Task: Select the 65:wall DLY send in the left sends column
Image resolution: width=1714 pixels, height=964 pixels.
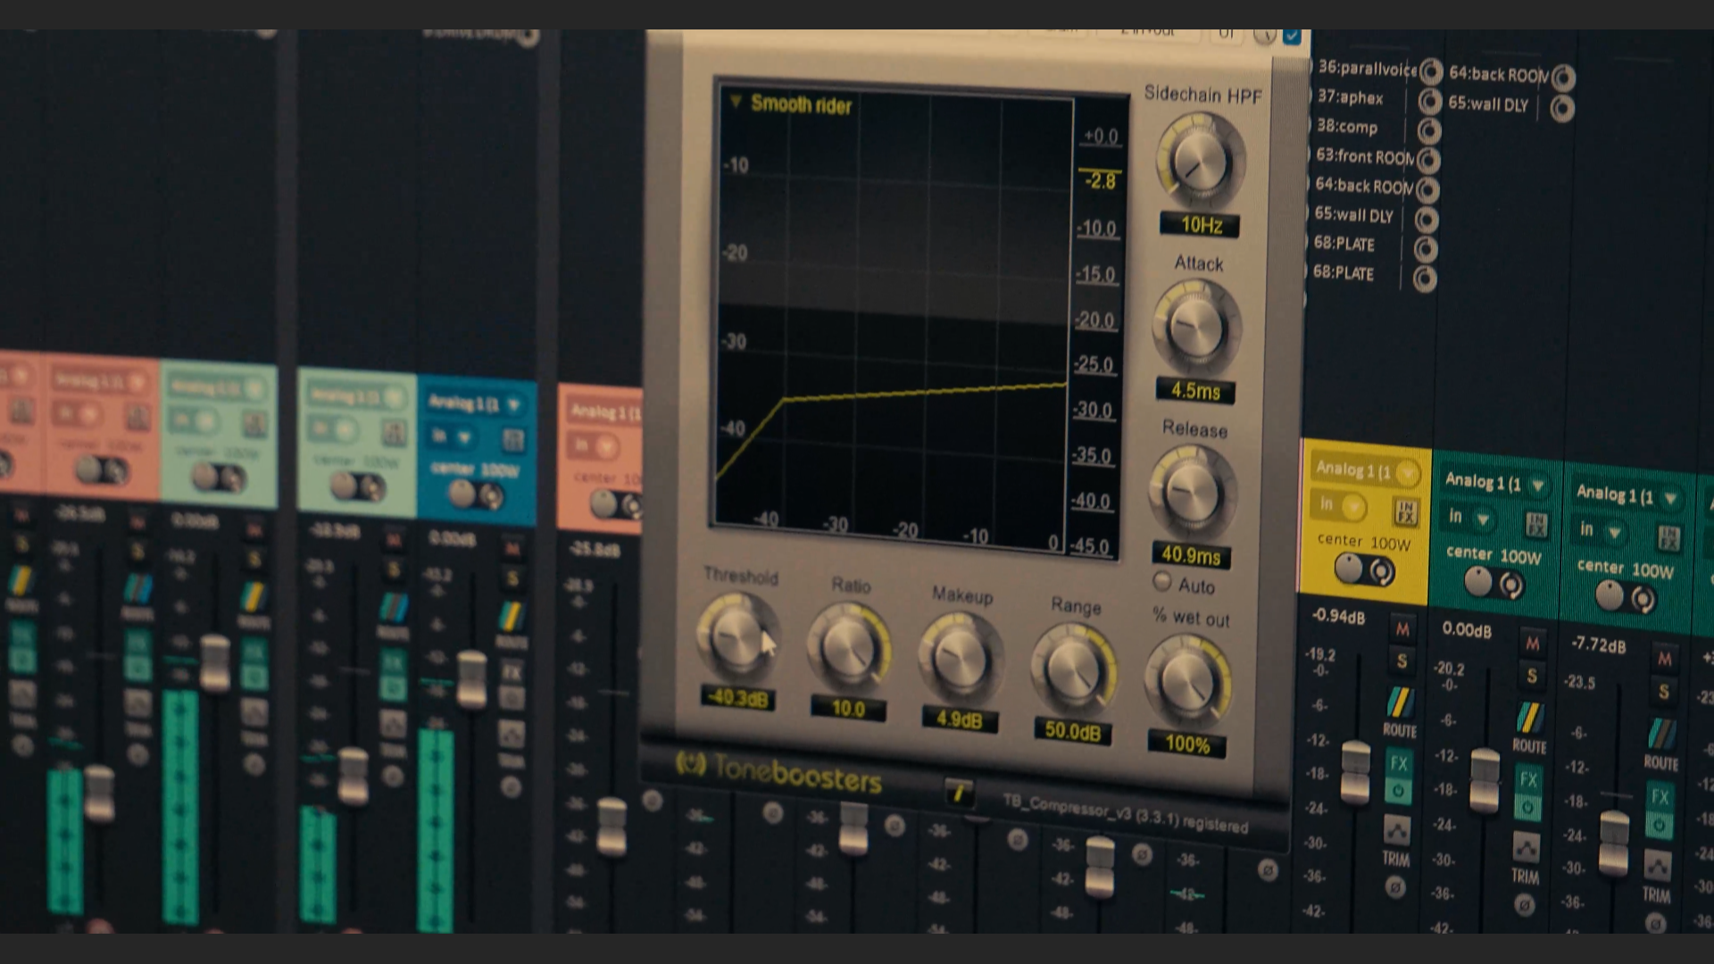Action: (1353, 215)
